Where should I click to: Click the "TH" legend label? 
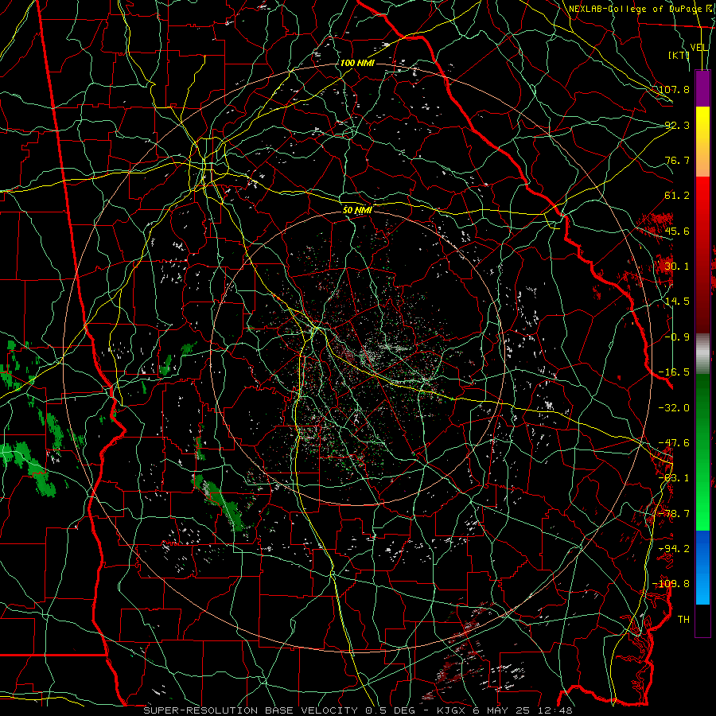683,620
